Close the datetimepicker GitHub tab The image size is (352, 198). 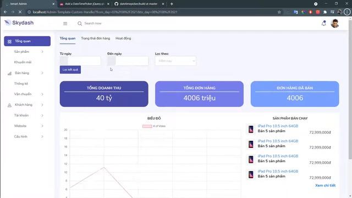(x=163, y=4)
